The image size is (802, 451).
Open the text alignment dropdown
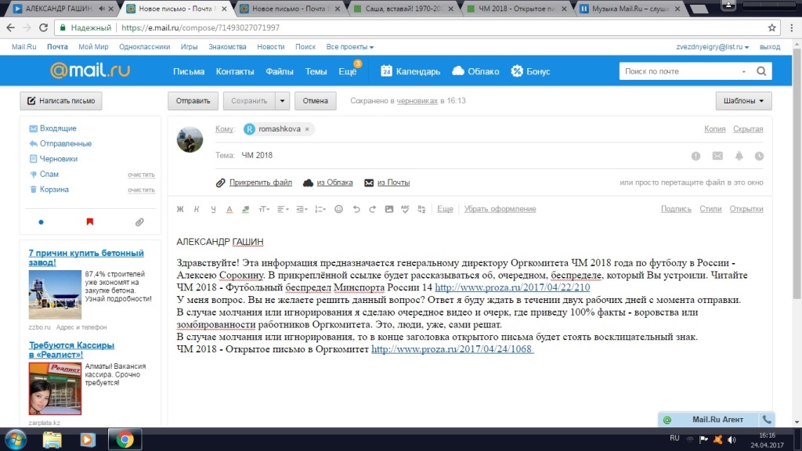pyautogui.click(x=283, y=209)
